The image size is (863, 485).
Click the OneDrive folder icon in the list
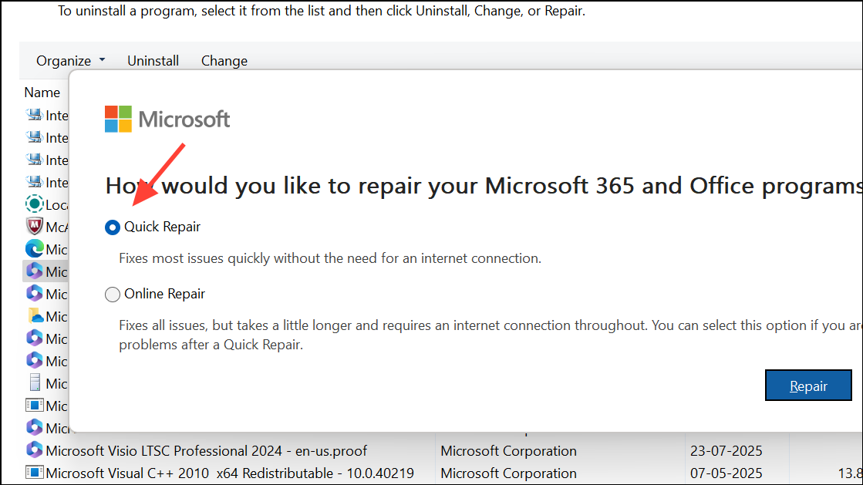coord(34,316)
